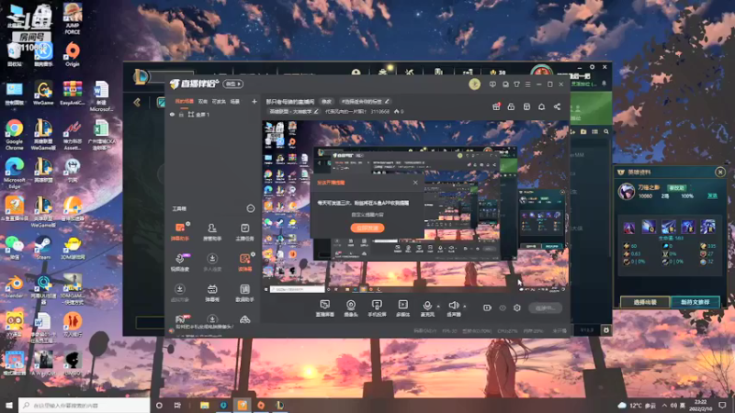Click the Start Streaming pill button
The image size is (735, 413).
tap(545, 308)
